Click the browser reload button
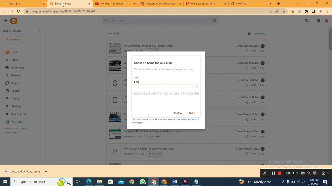The height and width of the screenshot is (186, 332). click(x=19, y=11)
